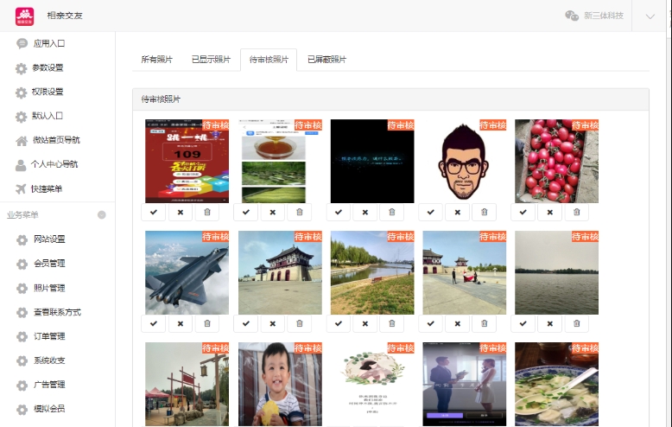Switch to the 所有照片 tab
The width and height of the screenshot is (672, 427).
coord(157,60)
